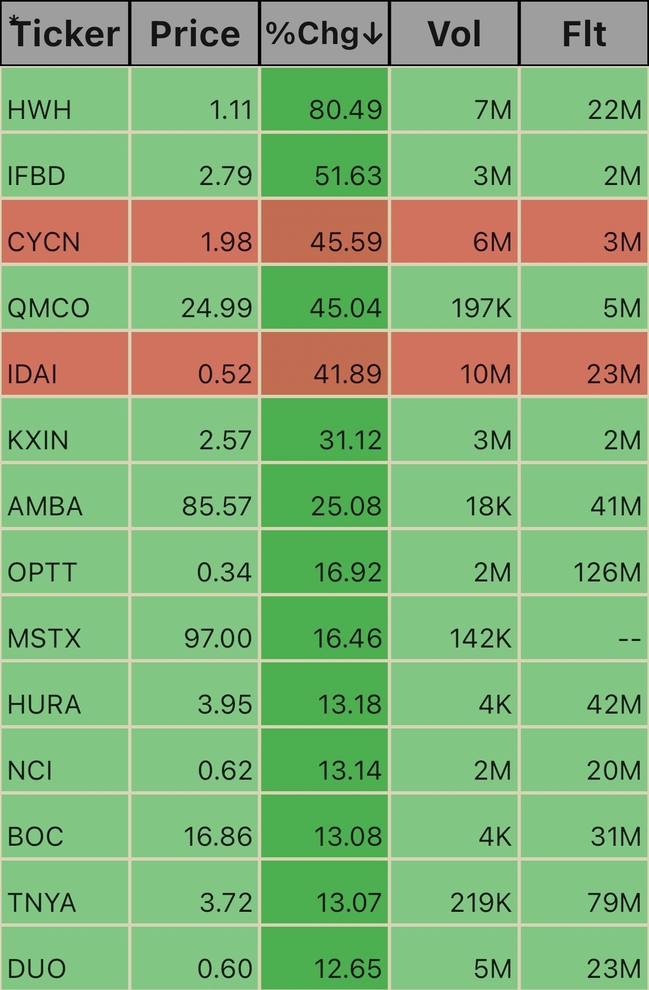Click HWH's 80.49 percent change cell
The width and height of the screenshot is (649, 990).
click(x=324, y=99)
